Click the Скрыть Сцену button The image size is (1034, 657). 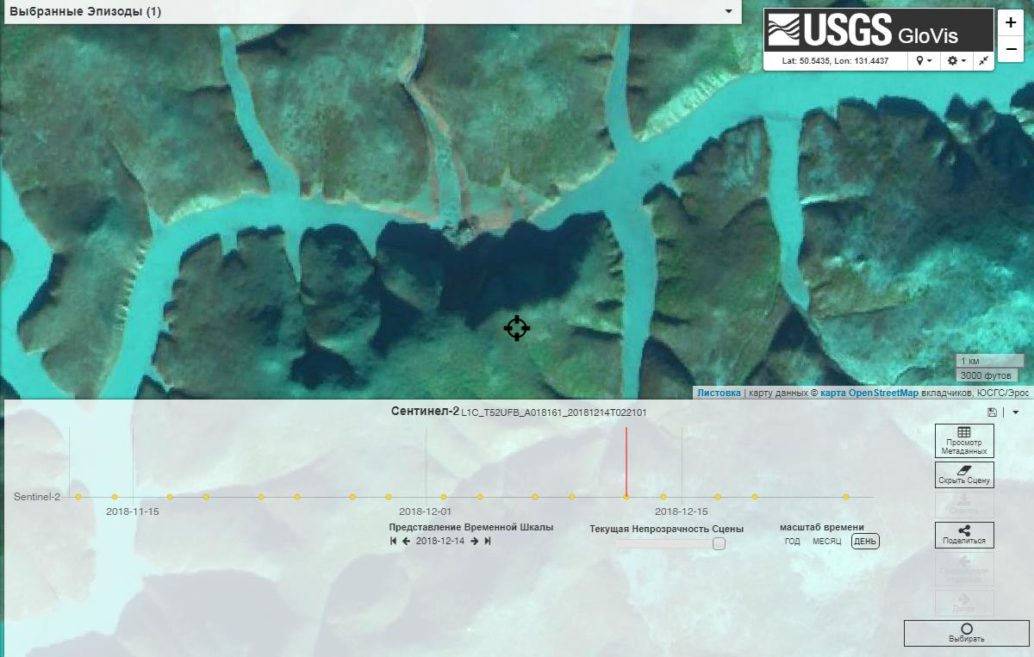[x=963, y=475]
